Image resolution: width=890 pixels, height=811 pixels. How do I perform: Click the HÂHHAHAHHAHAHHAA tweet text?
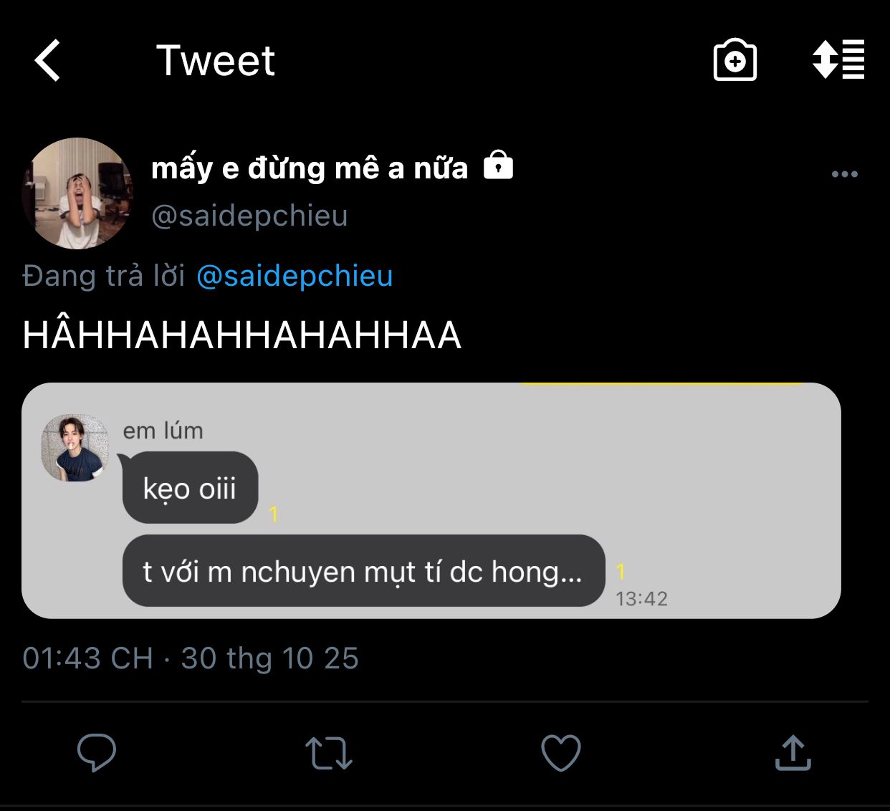tap(241, 335)
